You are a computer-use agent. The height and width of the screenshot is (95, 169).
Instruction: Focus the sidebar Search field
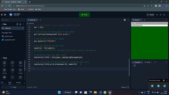coord(13,20)
